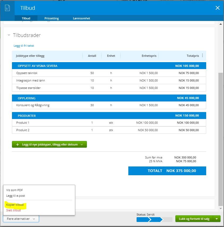Close the Tilbud dialog with X
This screenshot has height=227, width=224.
click(x=217, y=8)
